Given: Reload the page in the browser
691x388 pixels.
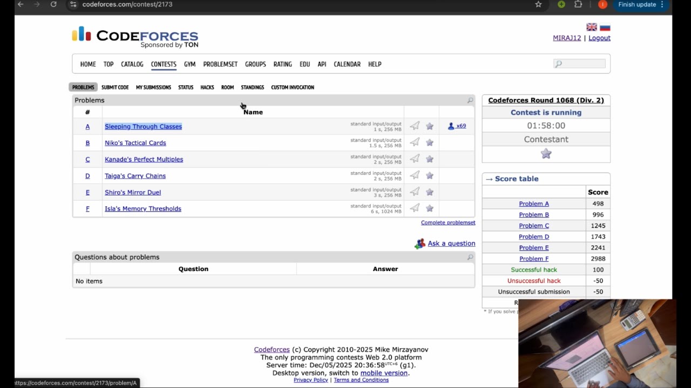Looking at the screenshot, I should click(53, 4).
